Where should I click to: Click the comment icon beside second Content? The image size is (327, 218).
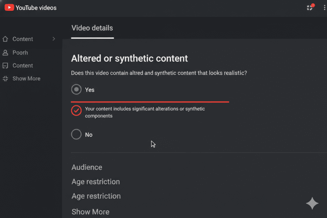(x=5, y=66)
